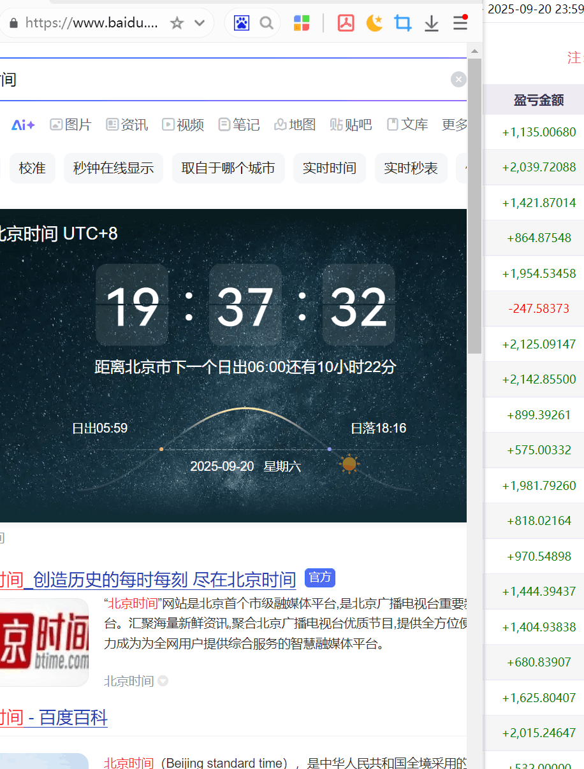Click the 实时秒表 suggestion chip
Viewport: 584px width, 769px height.
pos(411,168)
